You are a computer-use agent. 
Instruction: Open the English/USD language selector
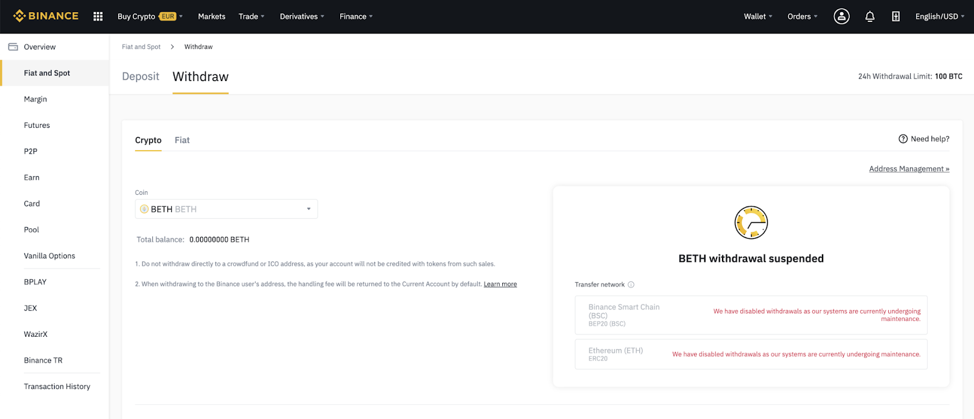point(939,16)
